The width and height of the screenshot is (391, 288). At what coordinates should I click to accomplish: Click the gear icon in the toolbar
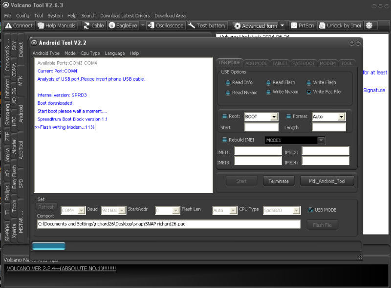coord(369,25)
